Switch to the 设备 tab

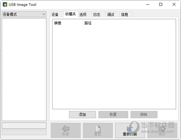(x=56, y=15)
